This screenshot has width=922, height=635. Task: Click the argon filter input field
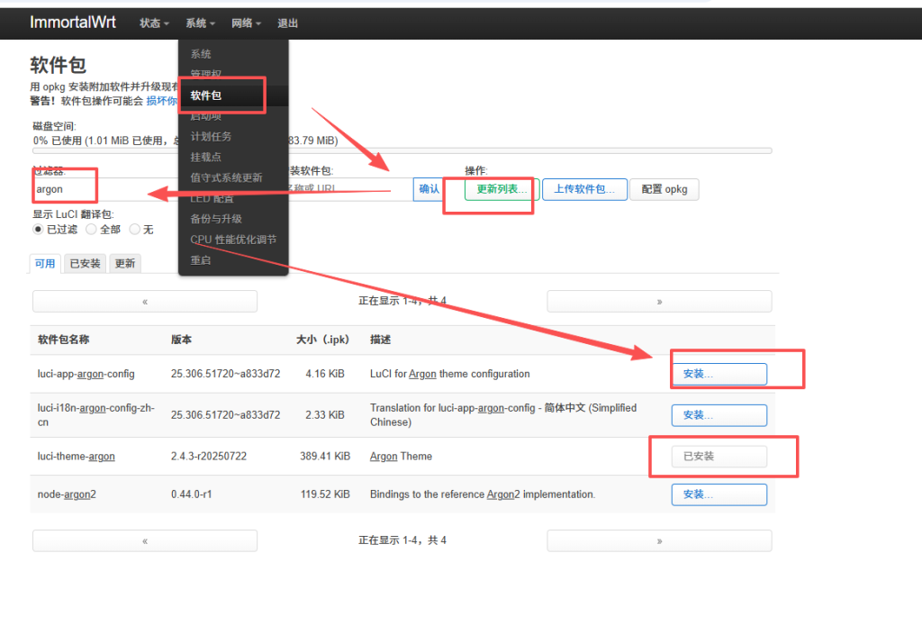coord(64,188)
